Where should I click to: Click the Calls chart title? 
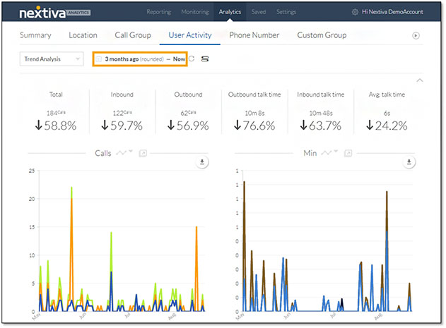pyautogui.click(x=103, y=153)
